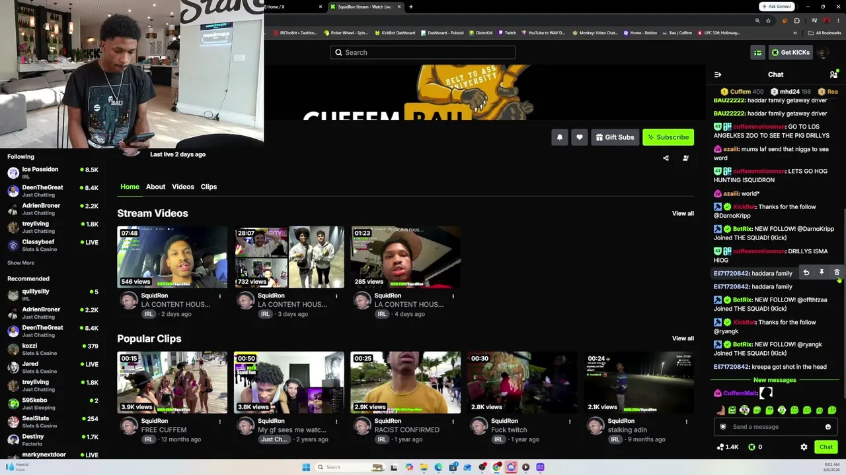Open DeenTheGreat channel in Following list
The height and width of the screenshot is (475, 846).
tap(53, 191)
